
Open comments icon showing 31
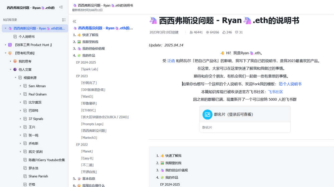tap(236, 32)
